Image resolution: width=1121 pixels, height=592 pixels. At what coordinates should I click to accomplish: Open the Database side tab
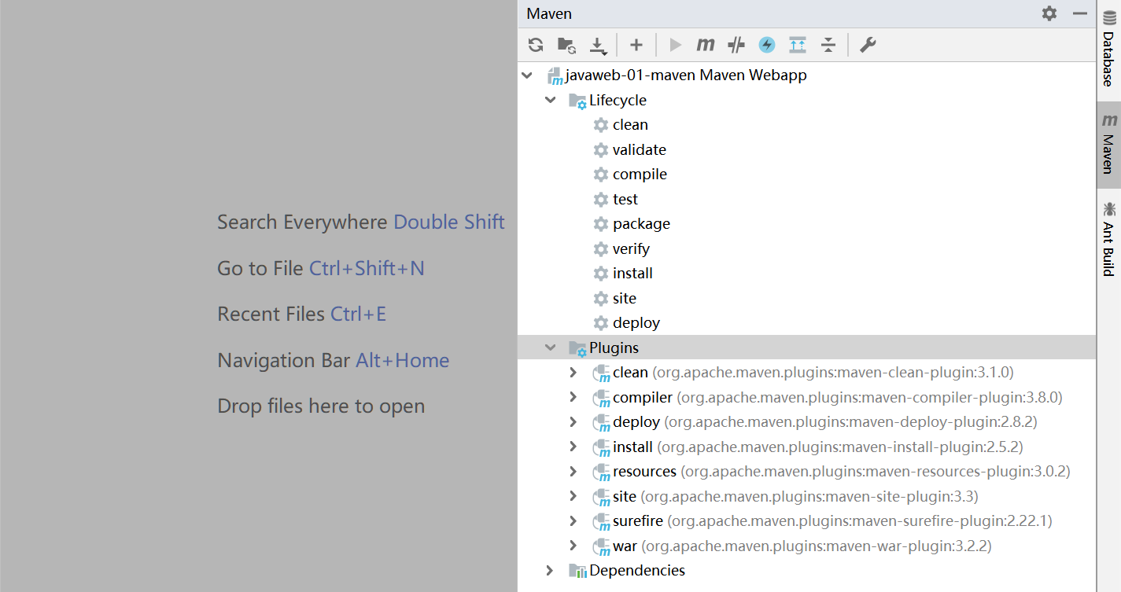tap(1109, 49)
